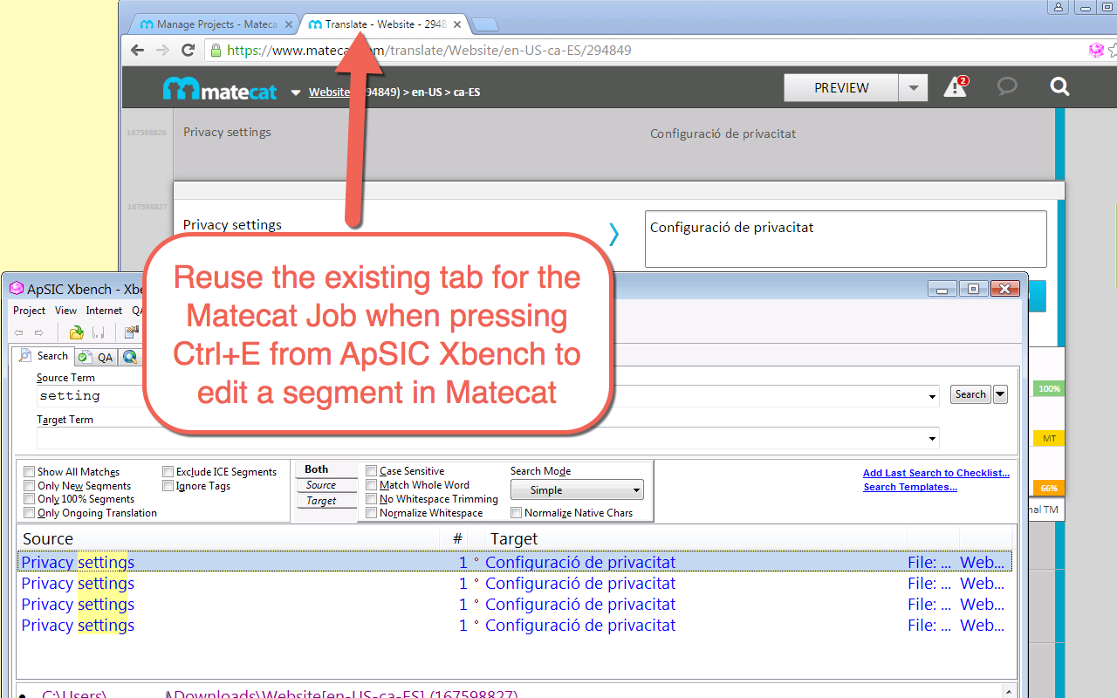Open the Search Mode Simple combo box
Image resolution: width=1117 pixels, height=698 pixels.
click(x=577, y=490)
